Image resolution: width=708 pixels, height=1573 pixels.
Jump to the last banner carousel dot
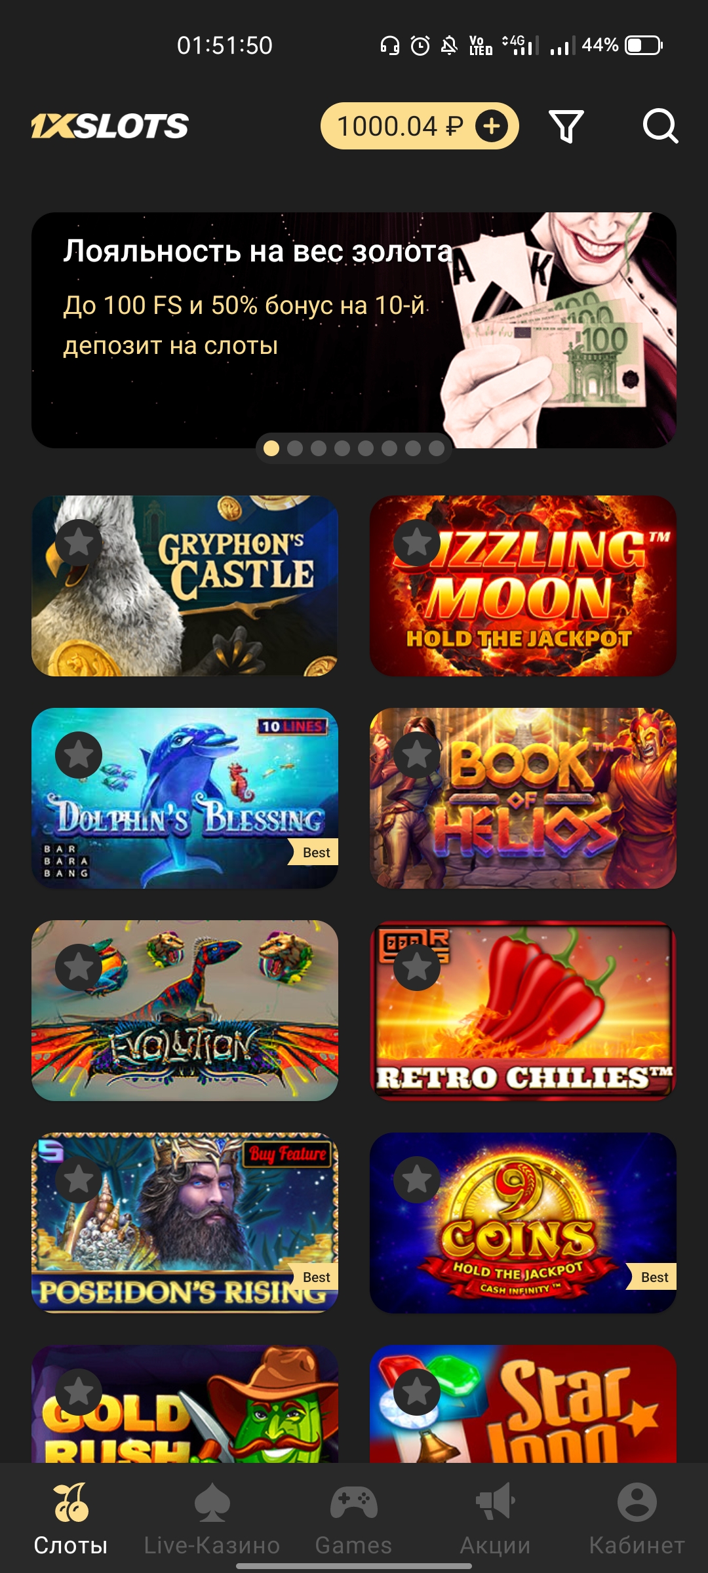437,448
